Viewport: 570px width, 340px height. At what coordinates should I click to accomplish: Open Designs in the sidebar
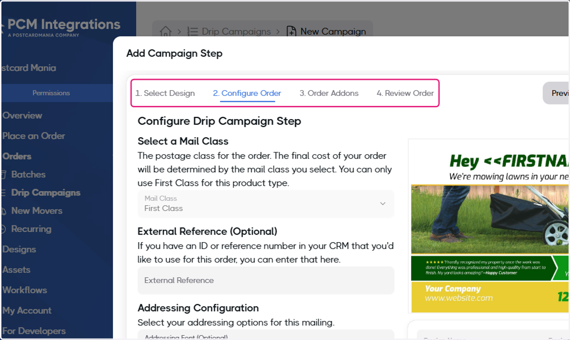point(19,249)
